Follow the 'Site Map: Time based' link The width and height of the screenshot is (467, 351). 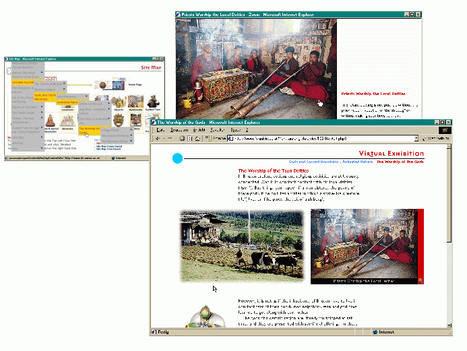[108, 149]
